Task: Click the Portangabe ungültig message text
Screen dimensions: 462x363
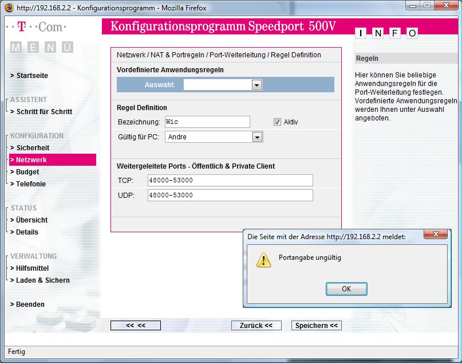Action: click(x=310, y=257)
